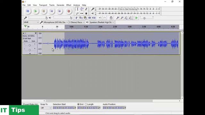Silence the selected audio
Image resolution: width=205 pixels, height=115 pixels.
coord(94,18)
